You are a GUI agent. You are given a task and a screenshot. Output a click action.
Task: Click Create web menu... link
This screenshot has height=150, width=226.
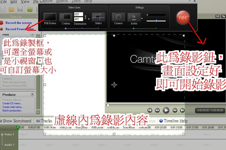(x=13, y=107)
